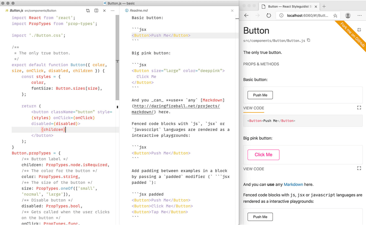Click the 'Big pink button:' line in Readme
The width and height of the screenshot is (366, 246).
pyautogui.click(x=151, y=53)
